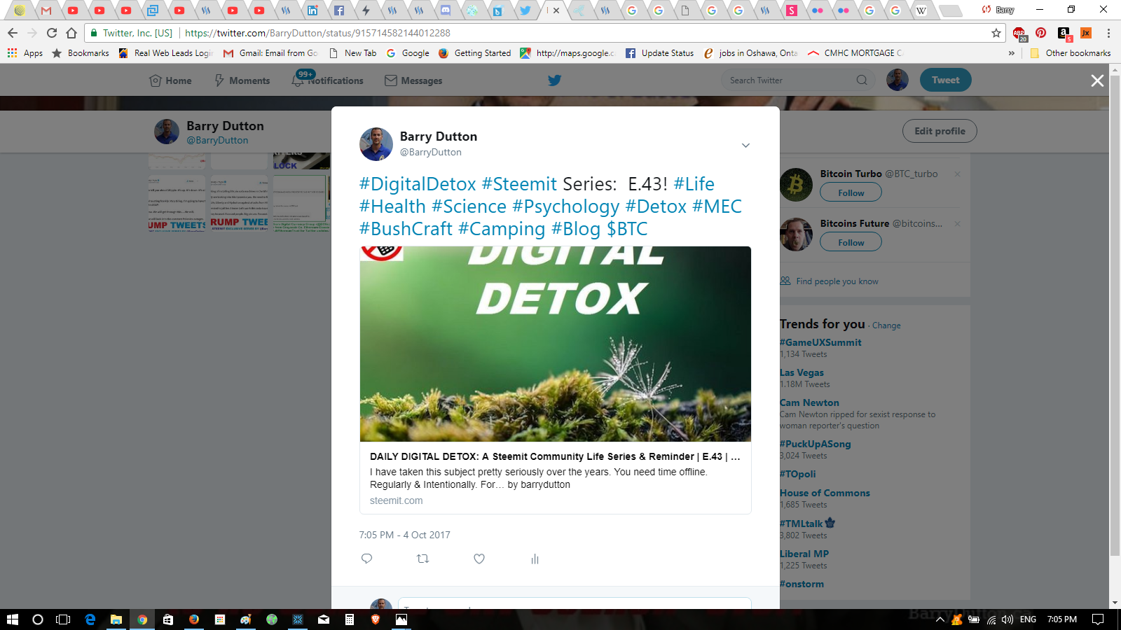Open Gmail bookmark in bookmarks bar
The width and height of the screenshot is (1121, 630).
(x=270, y=53)
